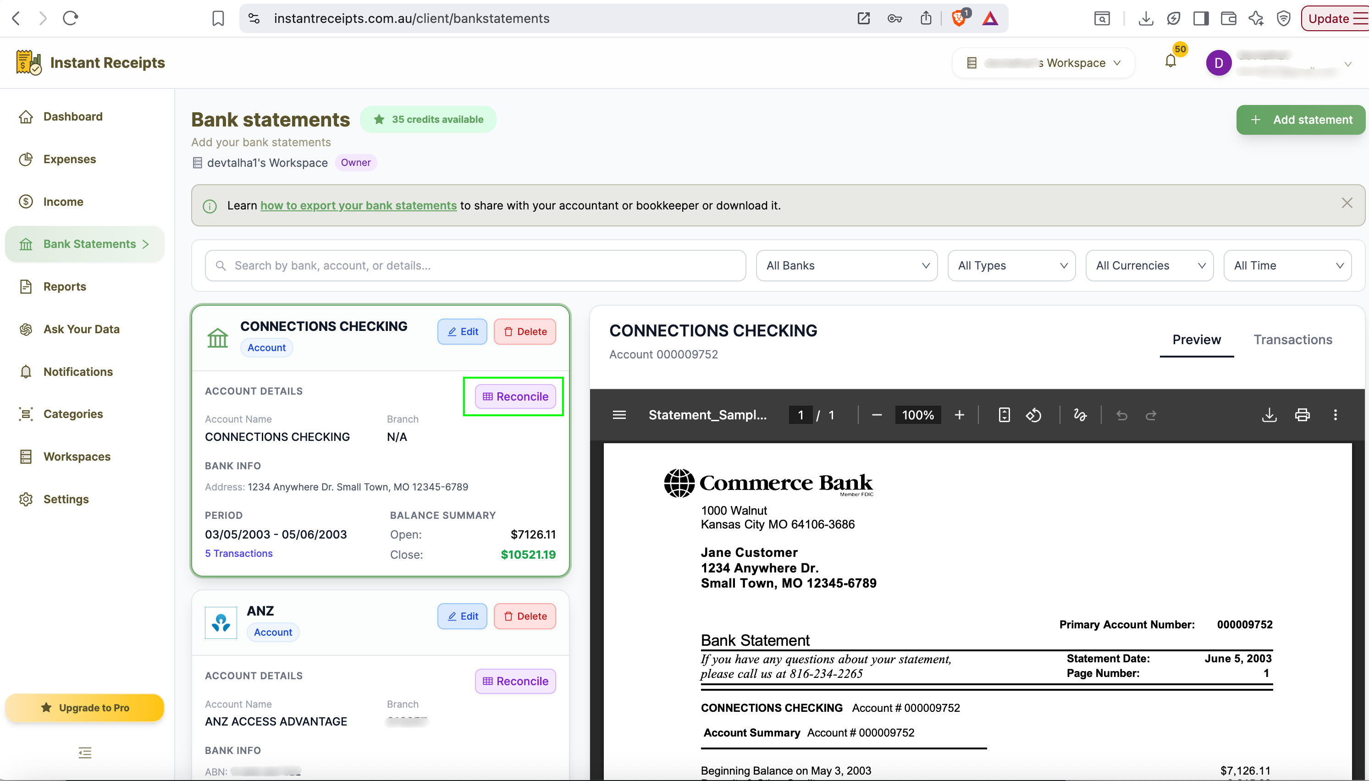The height and width of the screenshot is (781, 1369).
Task: Toggle browser sidebar panel icon
Action: (x=1201, y=18)
